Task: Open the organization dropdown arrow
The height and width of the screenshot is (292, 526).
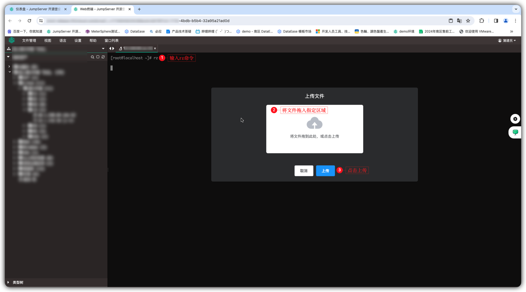Action: point(103,49)
